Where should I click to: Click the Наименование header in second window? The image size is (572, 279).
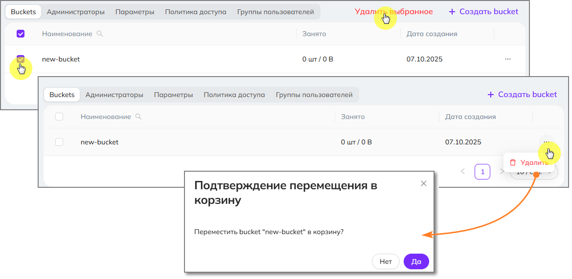106,117
